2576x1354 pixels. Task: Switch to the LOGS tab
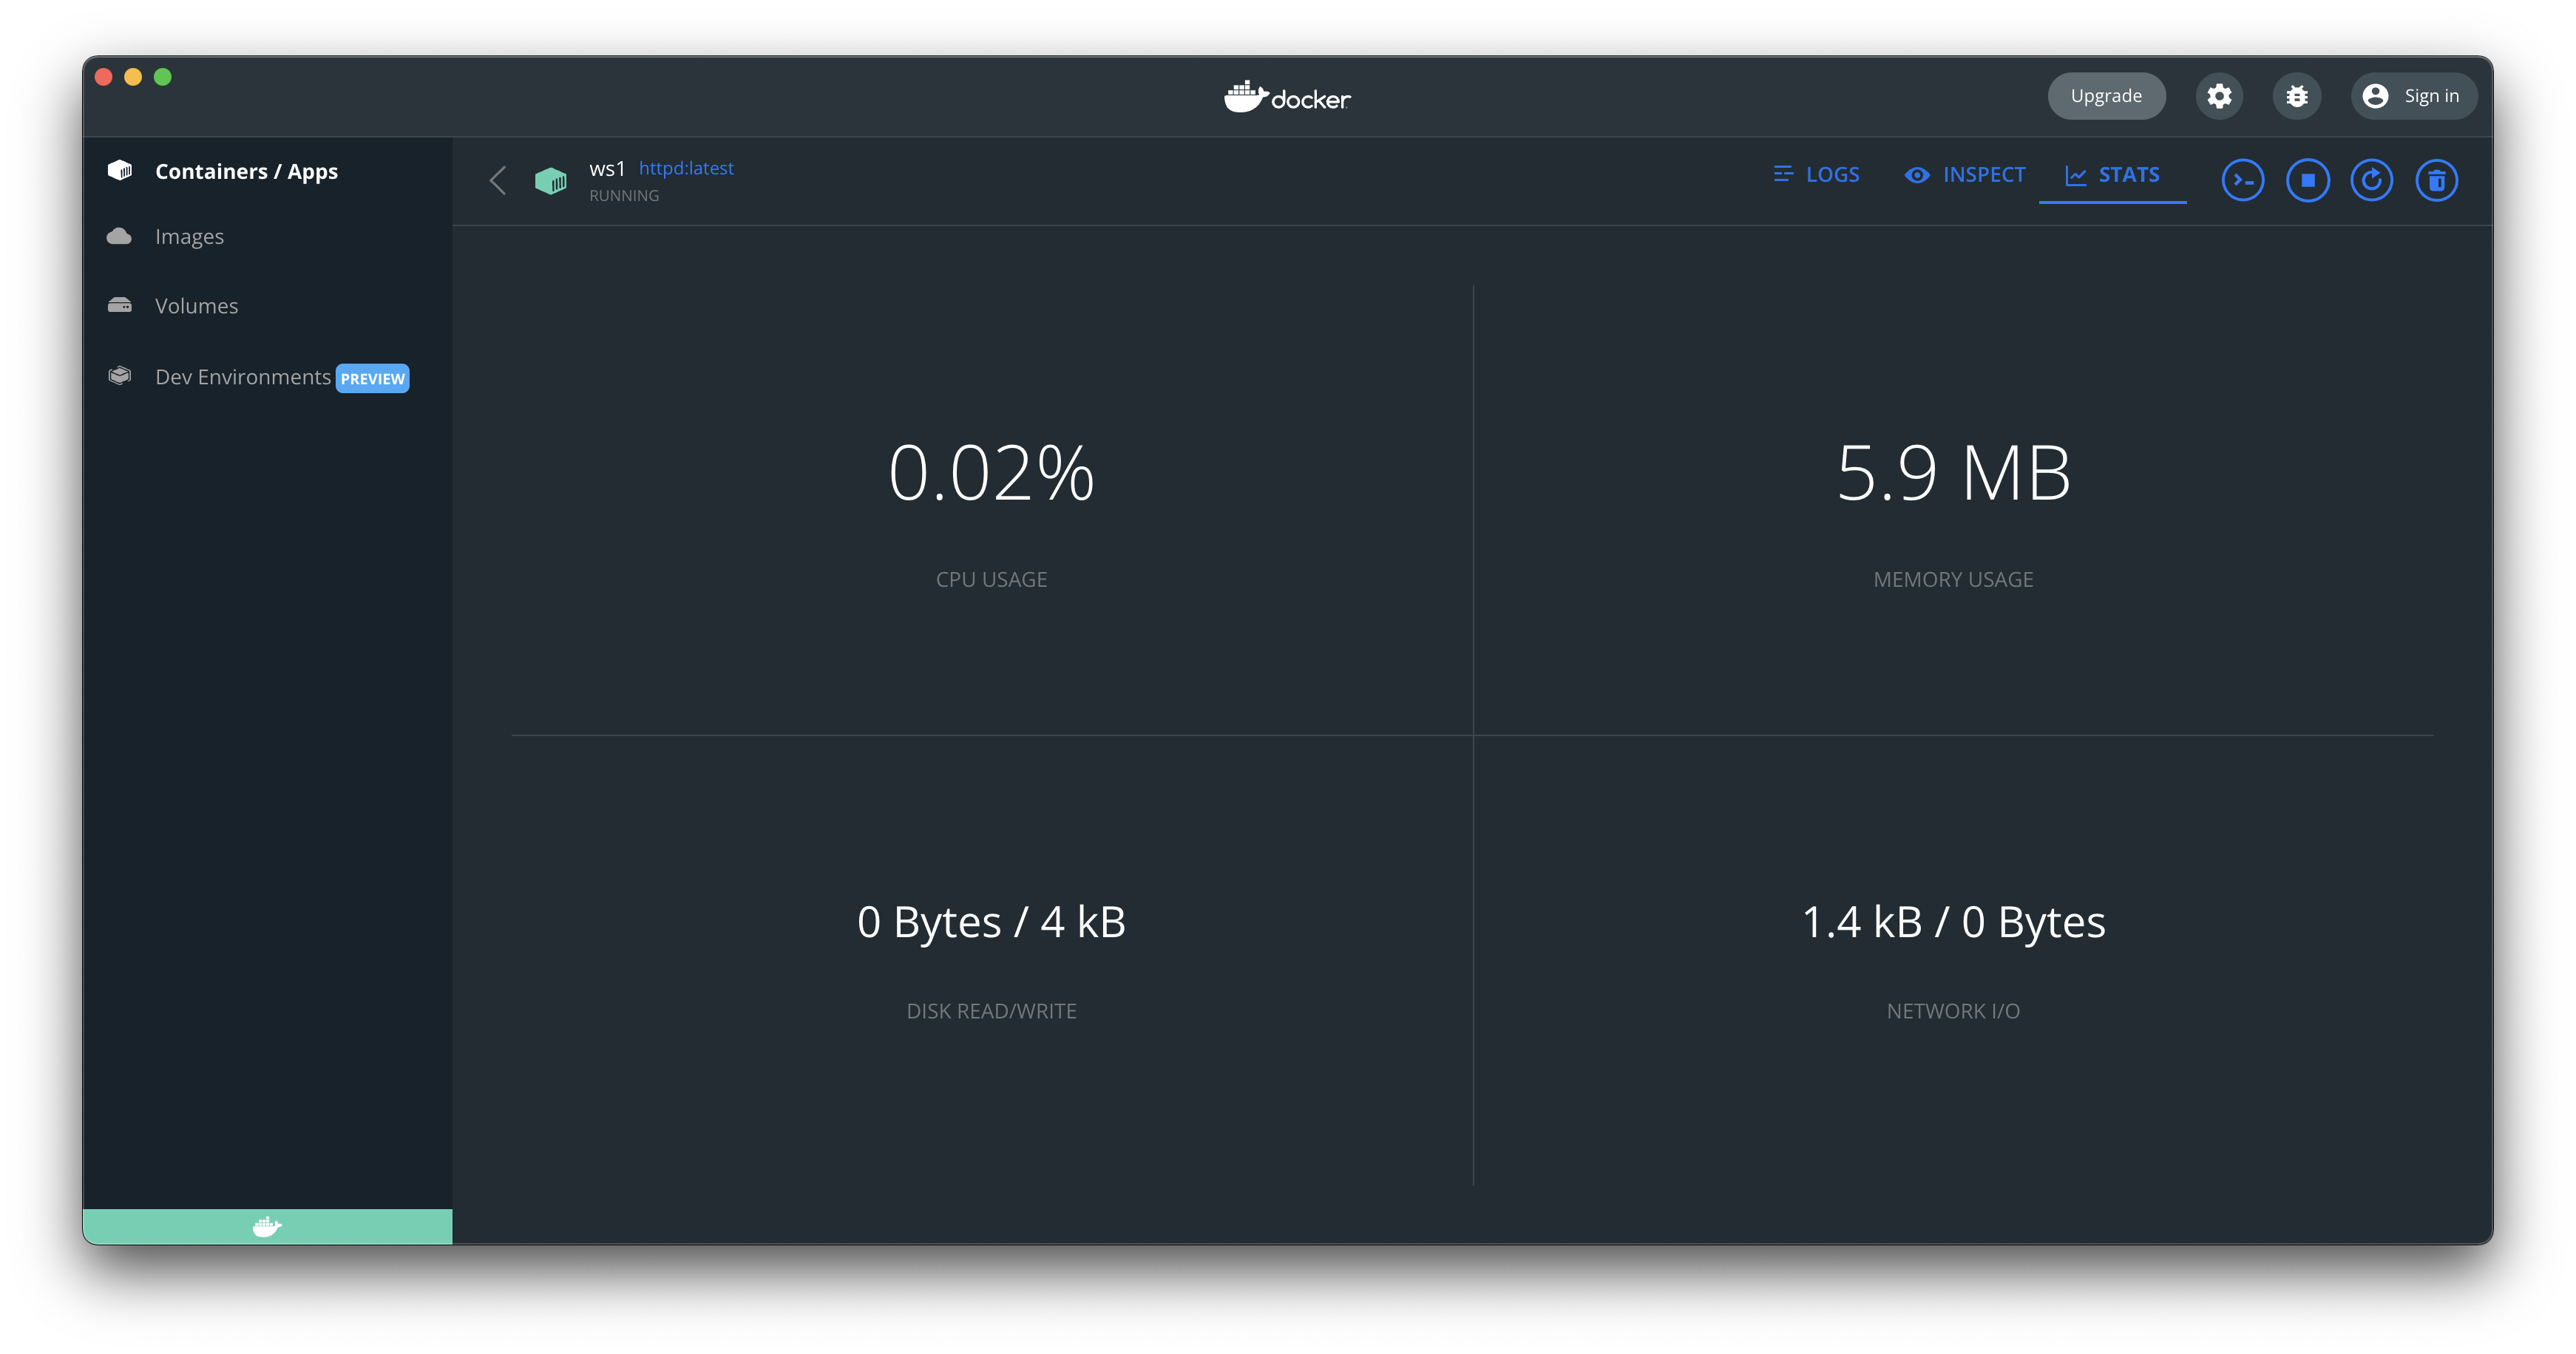[x=1816, y=175]
